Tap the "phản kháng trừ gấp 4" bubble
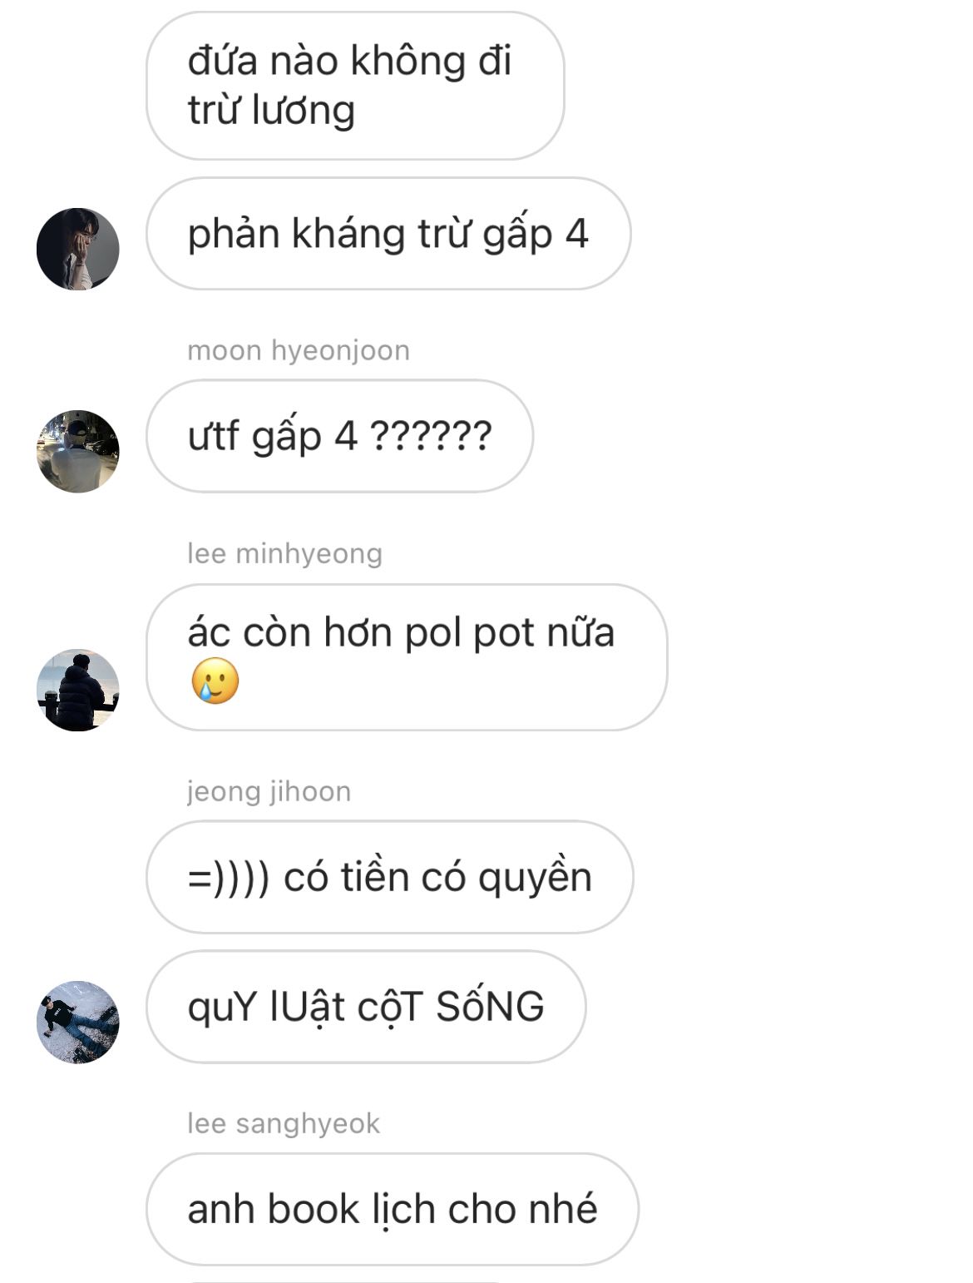973x1283 pixels. [x=388, y=234]
